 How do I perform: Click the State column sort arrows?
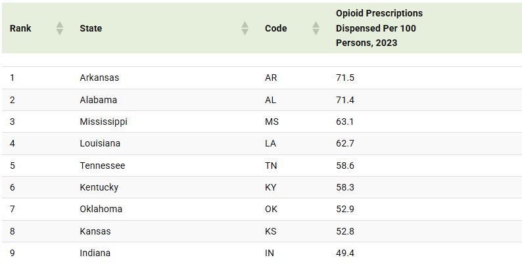pos(245,28)
